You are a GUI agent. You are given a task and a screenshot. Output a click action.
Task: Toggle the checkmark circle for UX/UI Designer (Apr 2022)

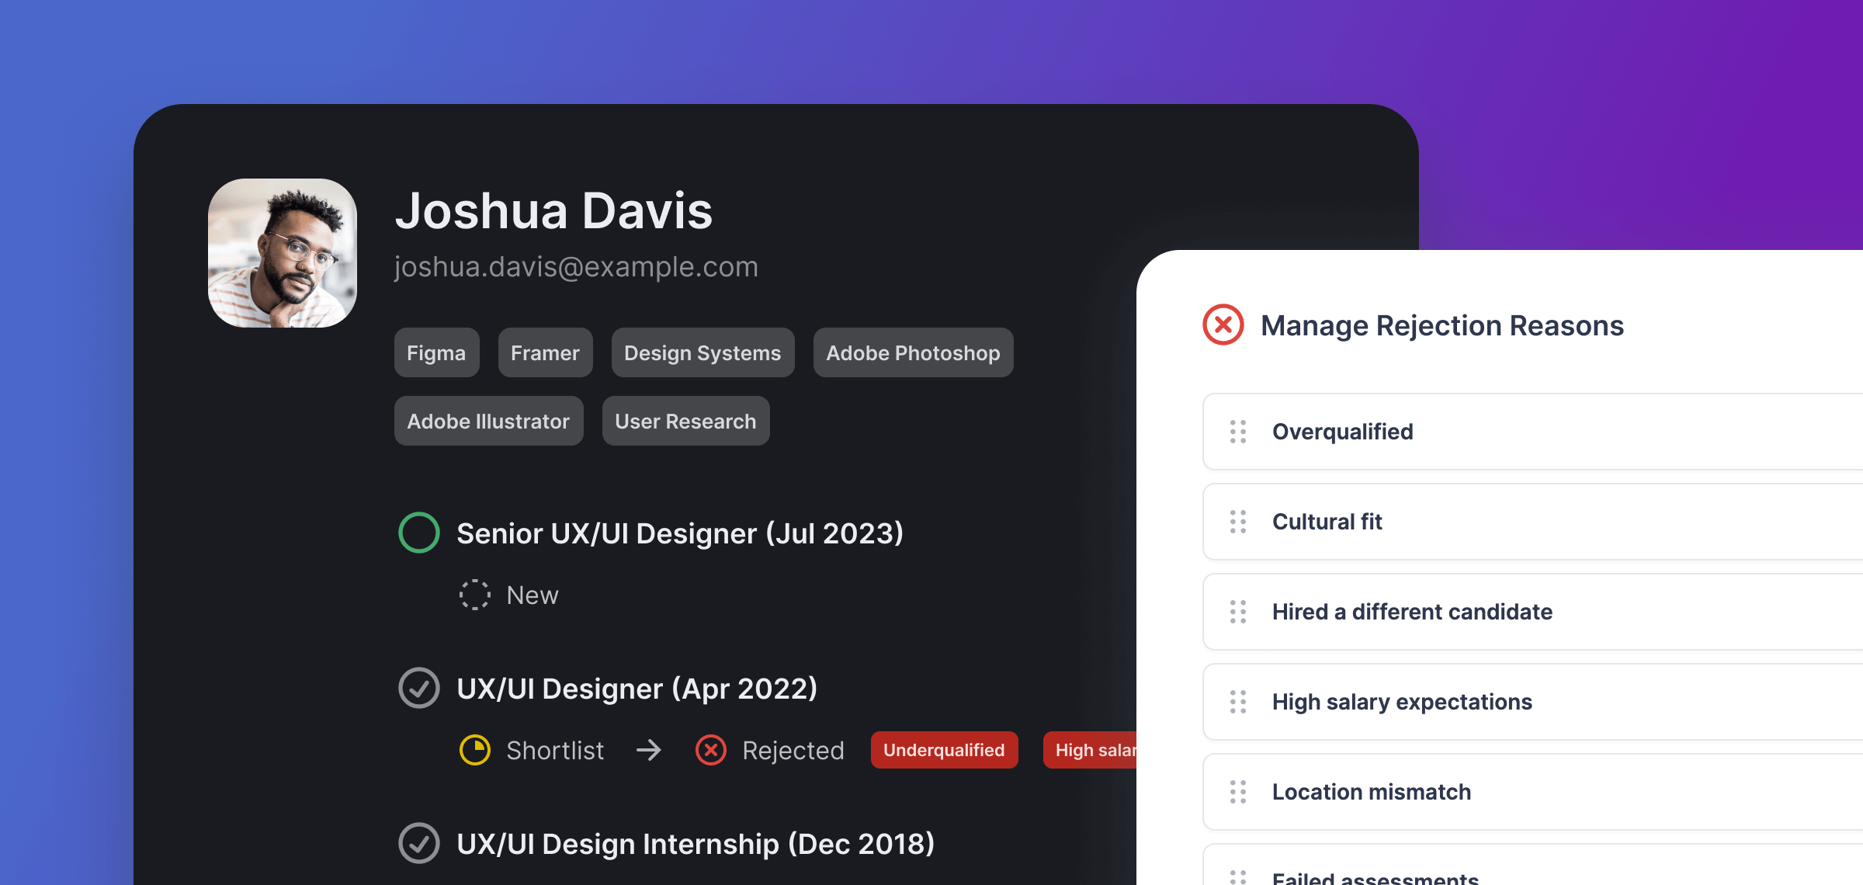tap(419, 688)
